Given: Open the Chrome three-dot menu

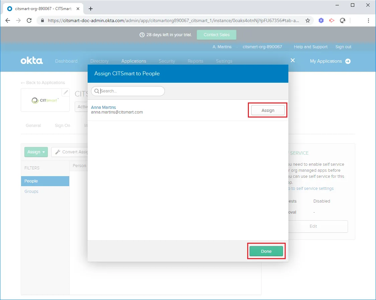Looking at the screenshot, I should pyautogui.click(x=368, y=20).
